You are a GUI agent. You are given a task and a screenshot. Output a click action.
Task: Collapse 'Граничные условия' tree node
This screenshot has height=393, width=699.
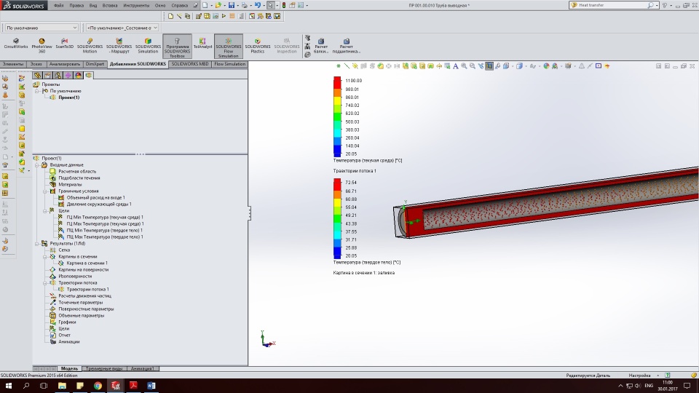pyautogui.click(x=45, y=191)
